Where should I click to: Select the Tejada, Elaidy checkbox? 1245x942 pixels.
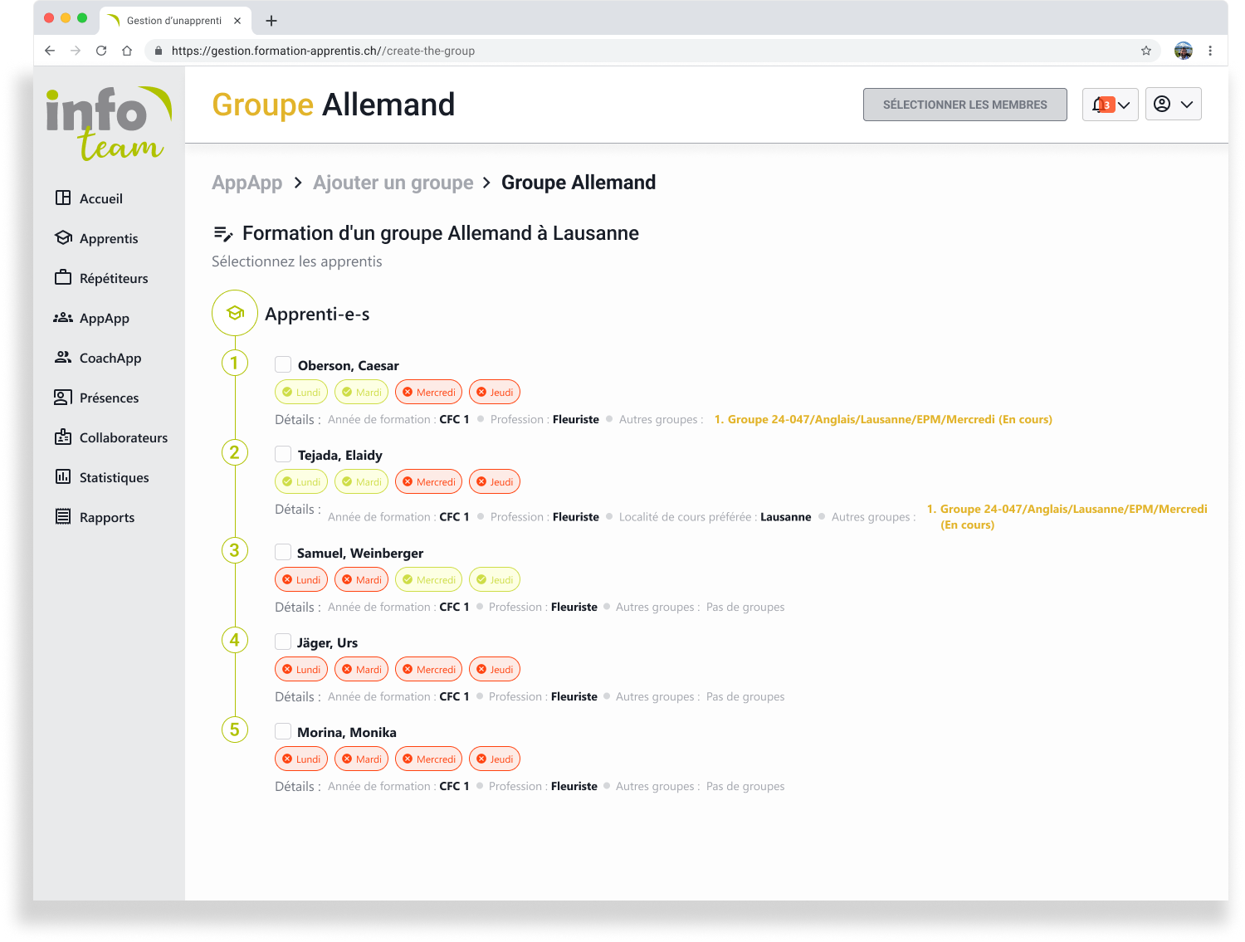283,454
